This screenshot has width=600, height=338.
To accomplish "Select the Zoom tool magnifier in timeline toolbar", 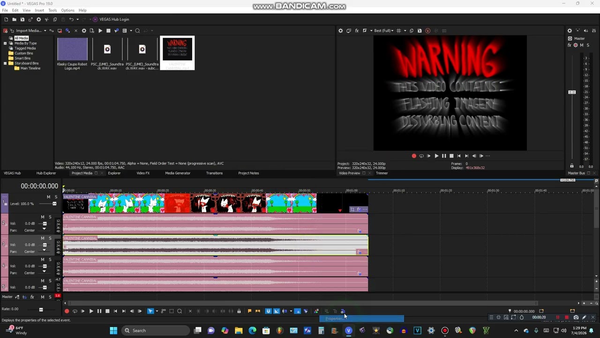I will coord(180,311).
